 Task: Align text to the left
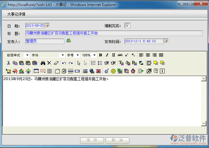click(x=141, y=55)
